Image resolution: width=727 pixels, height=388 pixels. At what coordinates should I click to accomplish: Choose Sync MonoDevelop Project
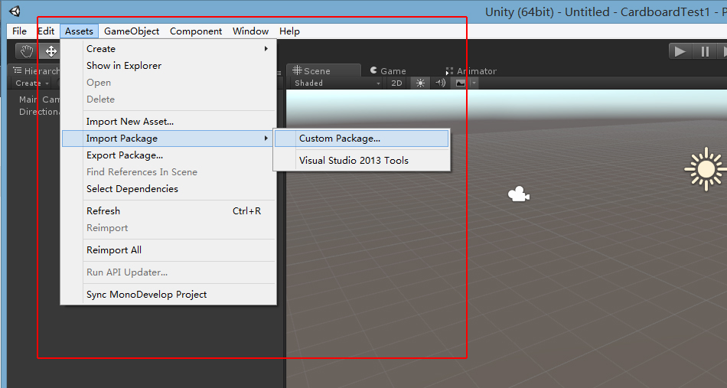tap(169, 295)
